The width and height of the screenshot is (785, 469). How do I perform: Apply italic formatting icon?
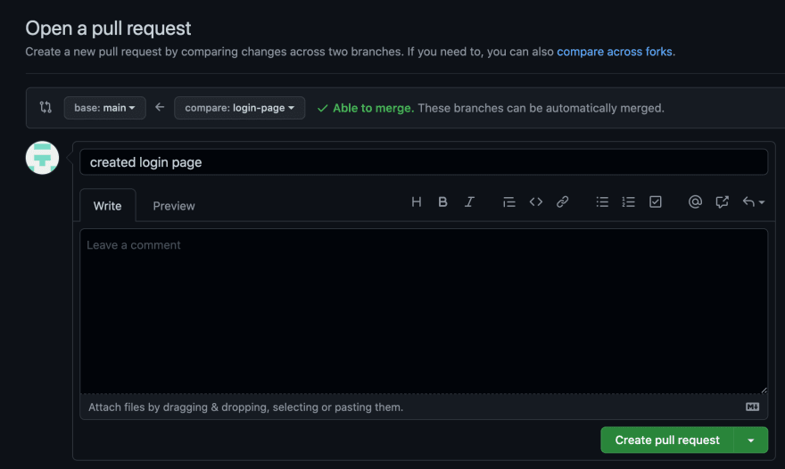(x=469, y=202)
